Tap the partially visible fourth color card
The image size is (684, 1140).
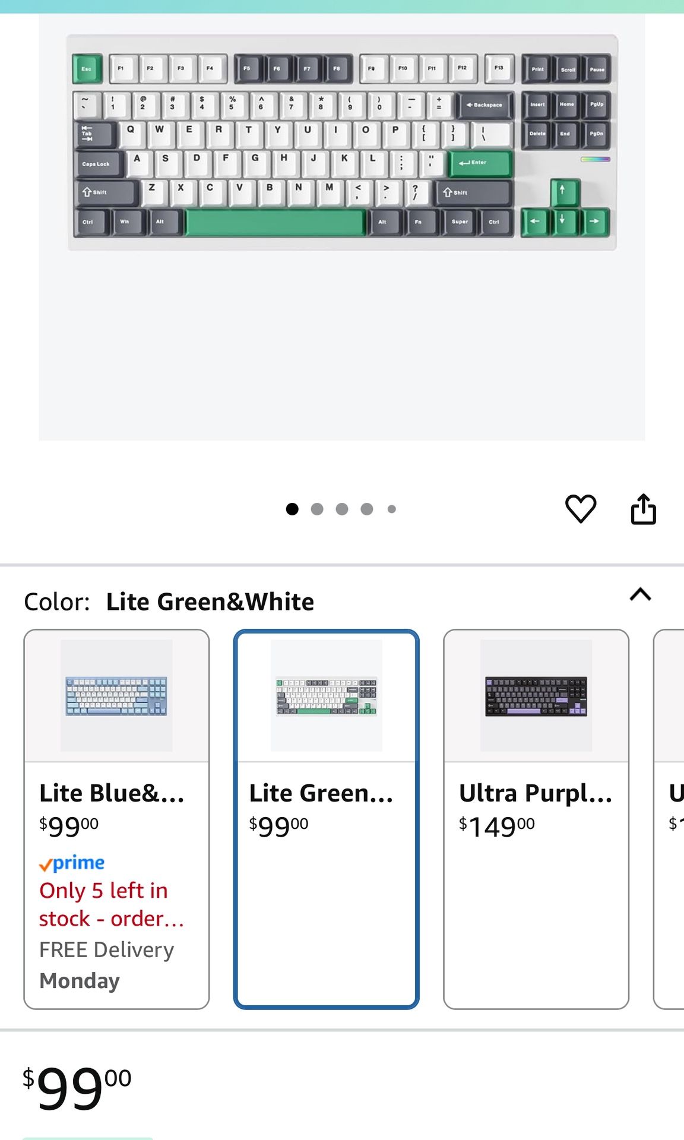tap(671, 819)
